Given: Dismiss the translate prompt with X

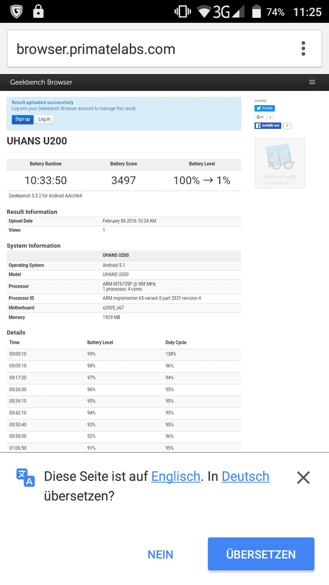Looking at the screenshot, I should (x=303, y=477).
